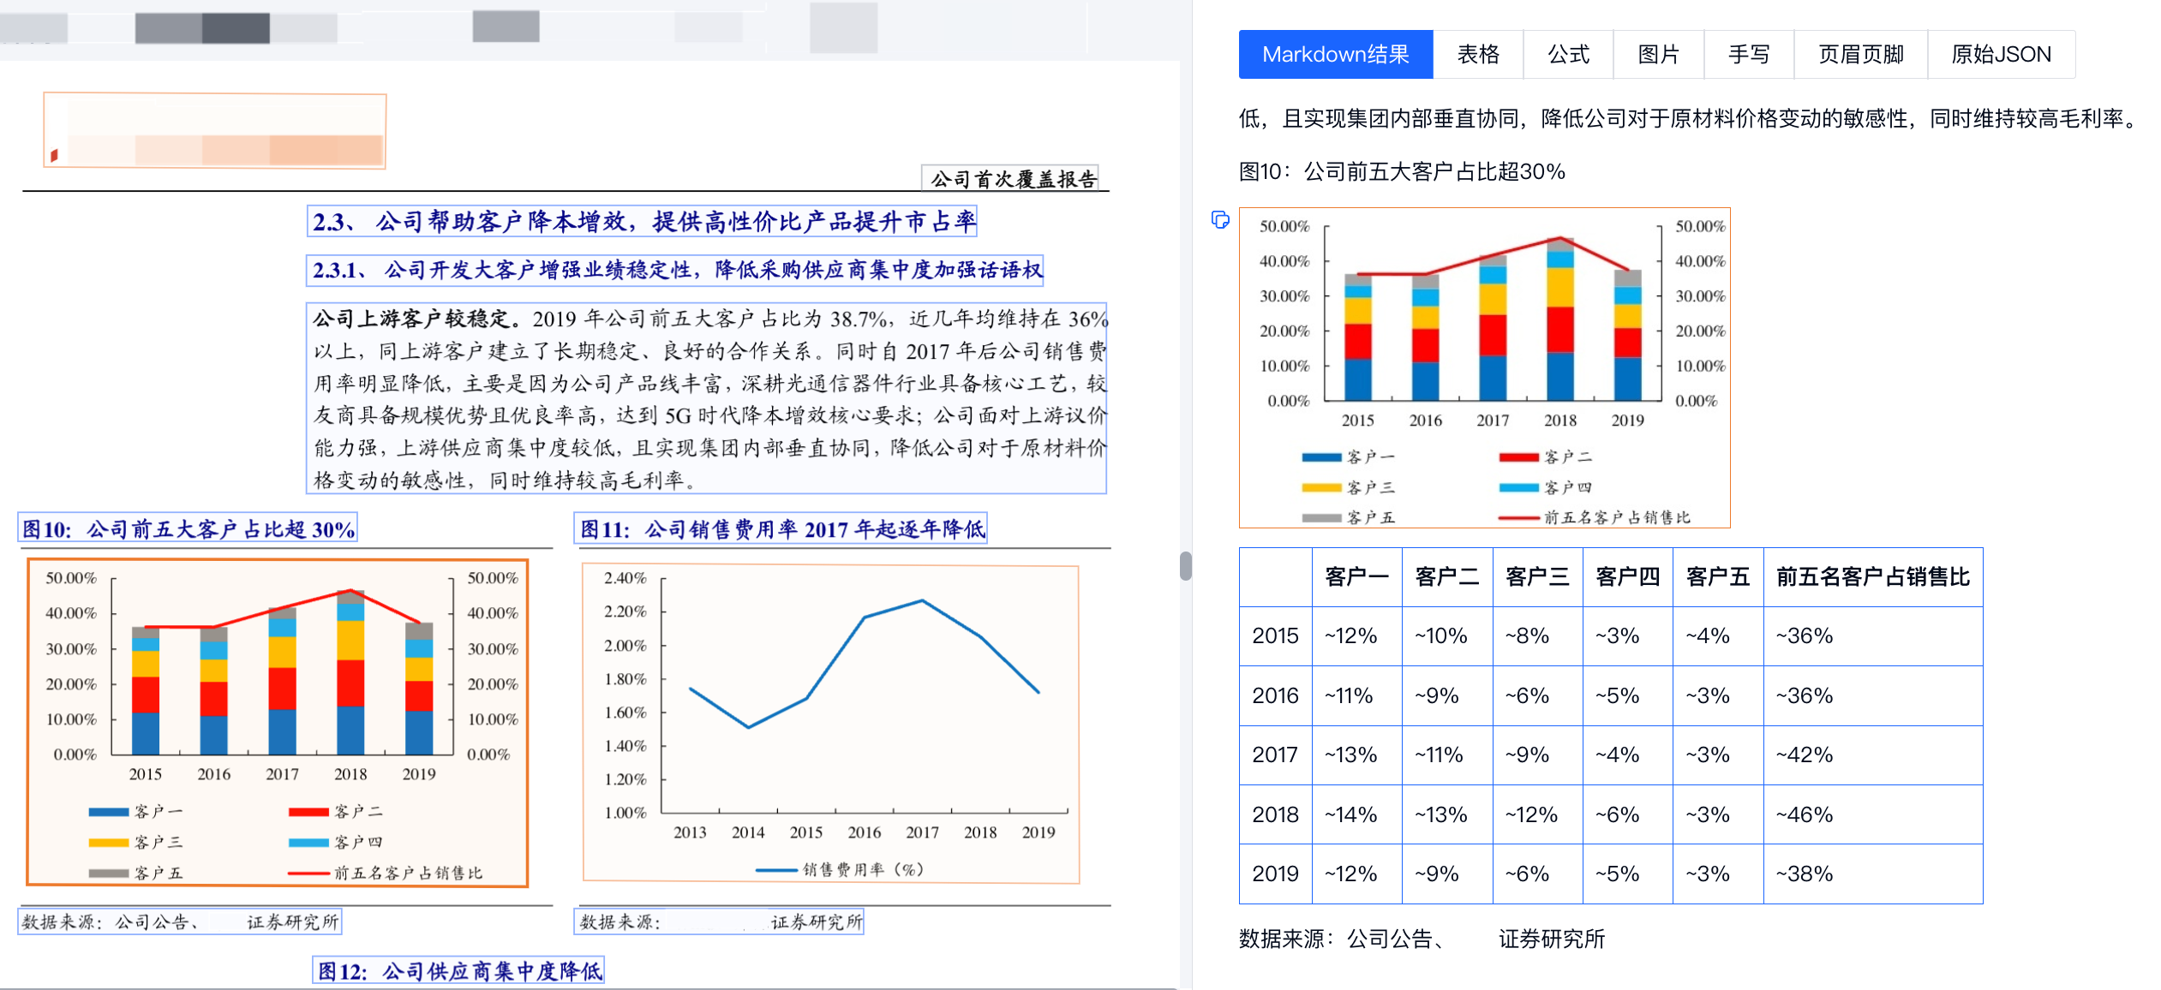Select the 图10 caption in the document
The image size is (2161, 990).
188,528
